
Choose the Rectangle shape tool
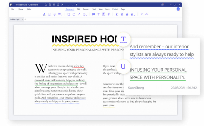[x=69, y=14]
